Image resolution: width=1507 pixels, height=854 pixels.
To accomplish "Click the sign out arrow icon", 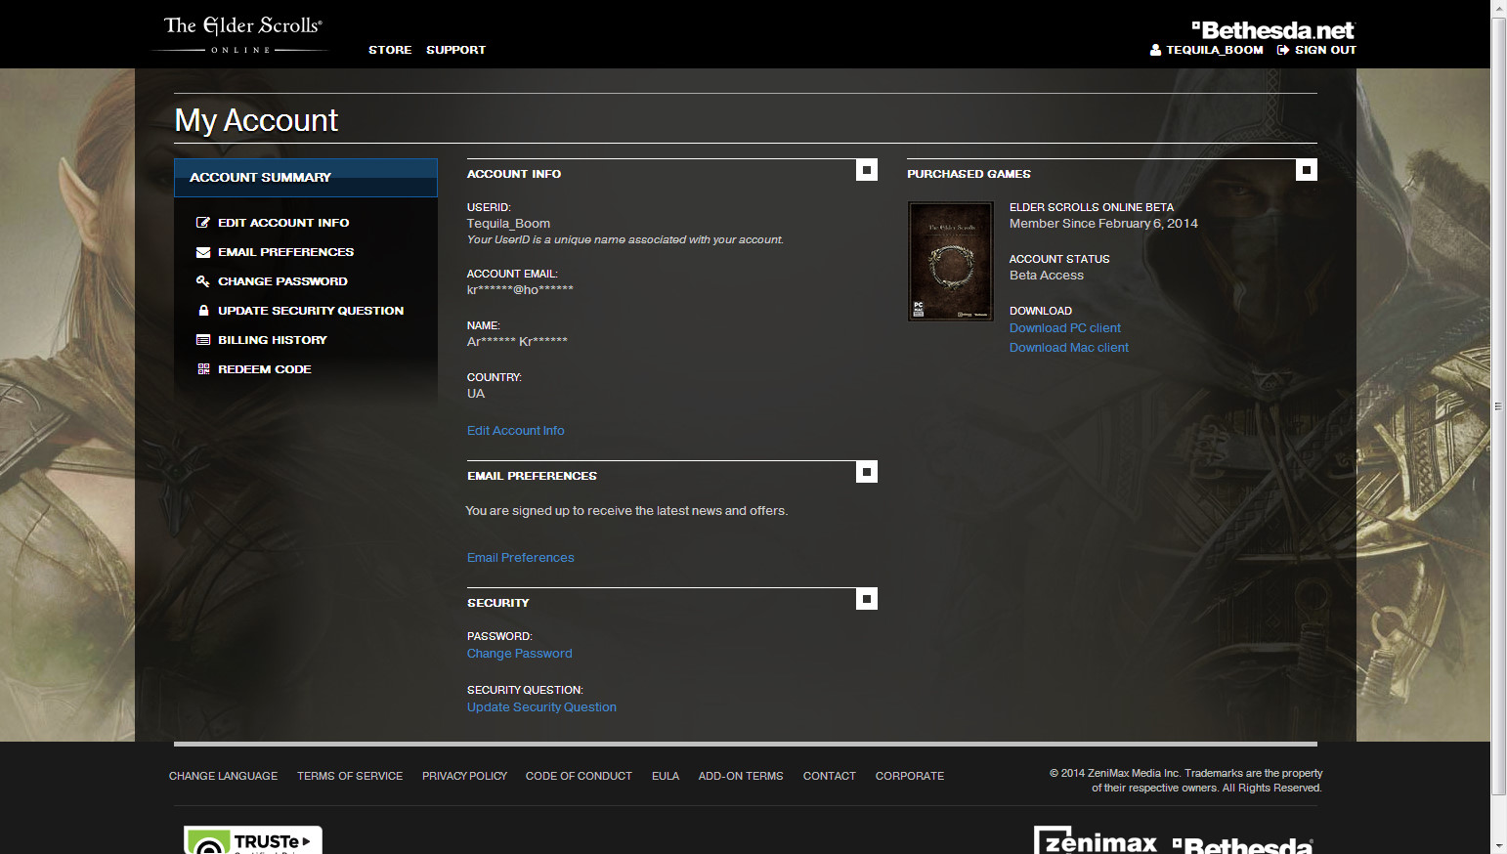I will (x=1283, y=50).
